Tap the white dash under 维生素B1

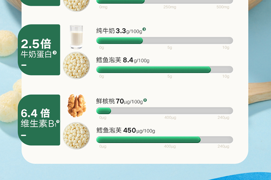tap(24, 135)
